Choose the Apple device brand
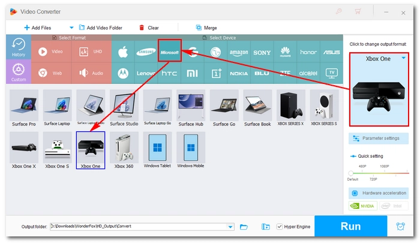This screenshot has width=420, height=243. pyautogui.click(x=123, y=52)
